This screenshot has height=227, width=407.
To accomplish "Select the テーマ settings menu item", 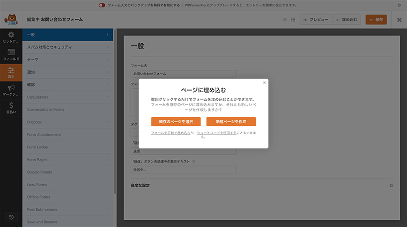I will [69, 60].
